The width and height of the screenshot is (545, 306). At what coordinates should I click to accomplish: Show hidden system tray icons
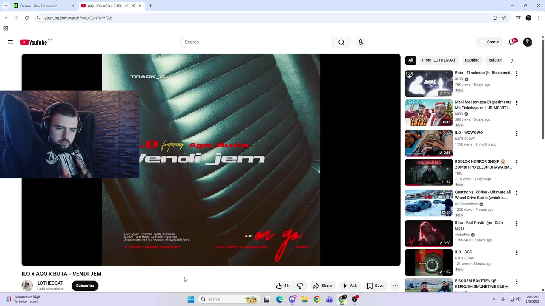pos(494,299)
